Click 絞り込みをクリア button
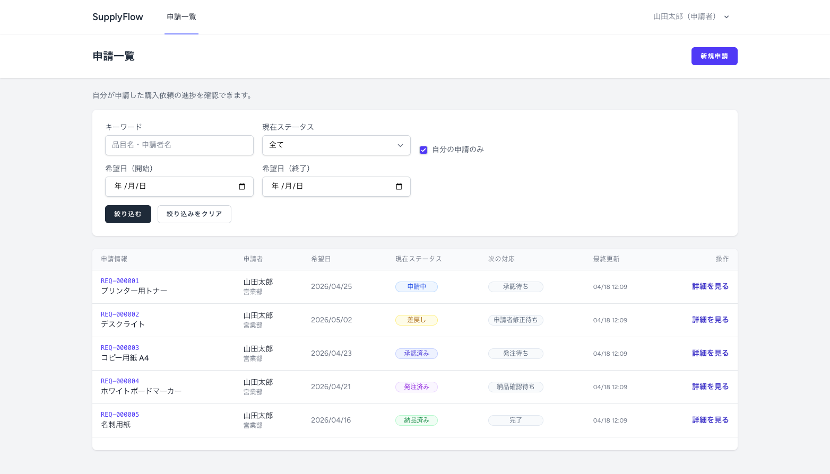Viewport: 830px width, 474px height. [194, 214]
